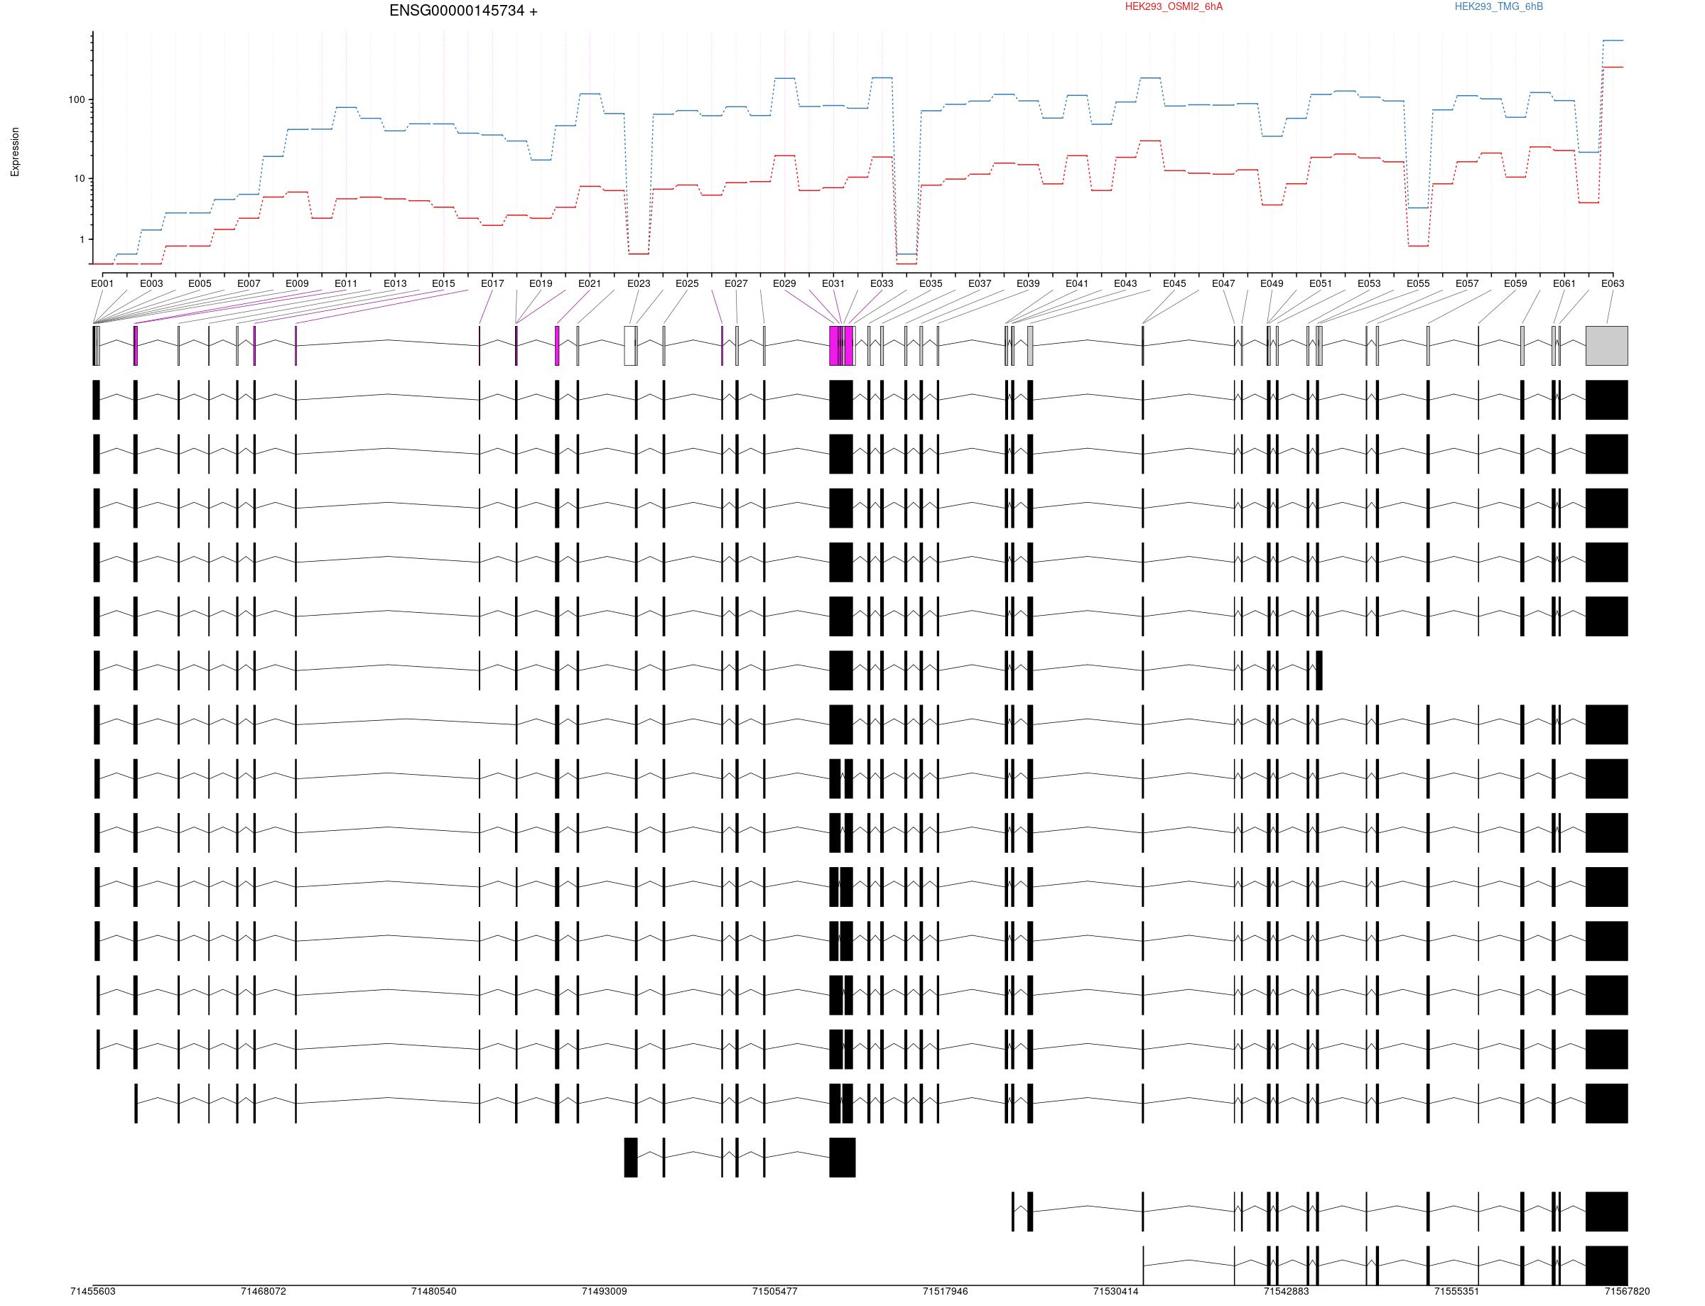The image size is (1705, 1306).
Task: Select exon label E047
Action: [x=1223, y=284]
